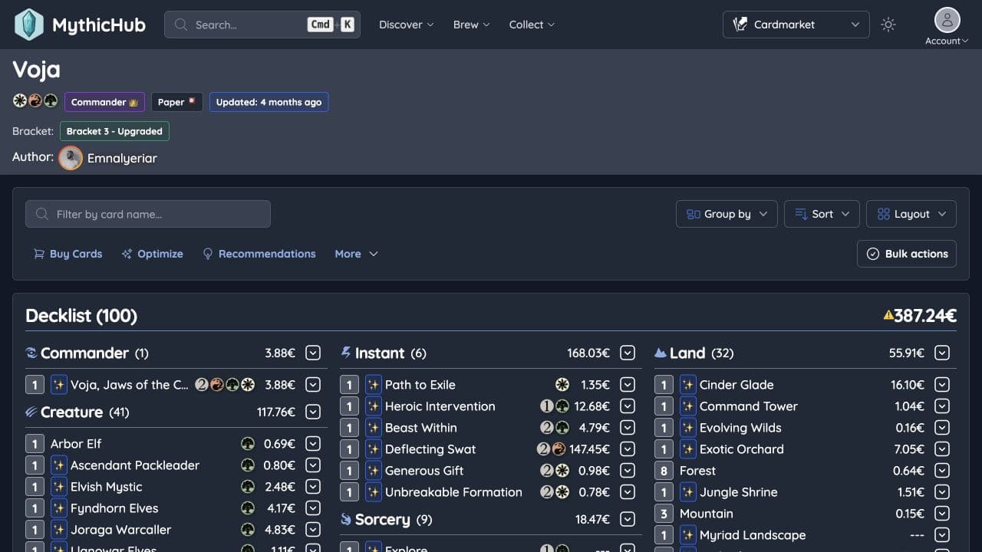Click the Commander format tag
The width and height of the screenshot is (982, 552).
104,102
